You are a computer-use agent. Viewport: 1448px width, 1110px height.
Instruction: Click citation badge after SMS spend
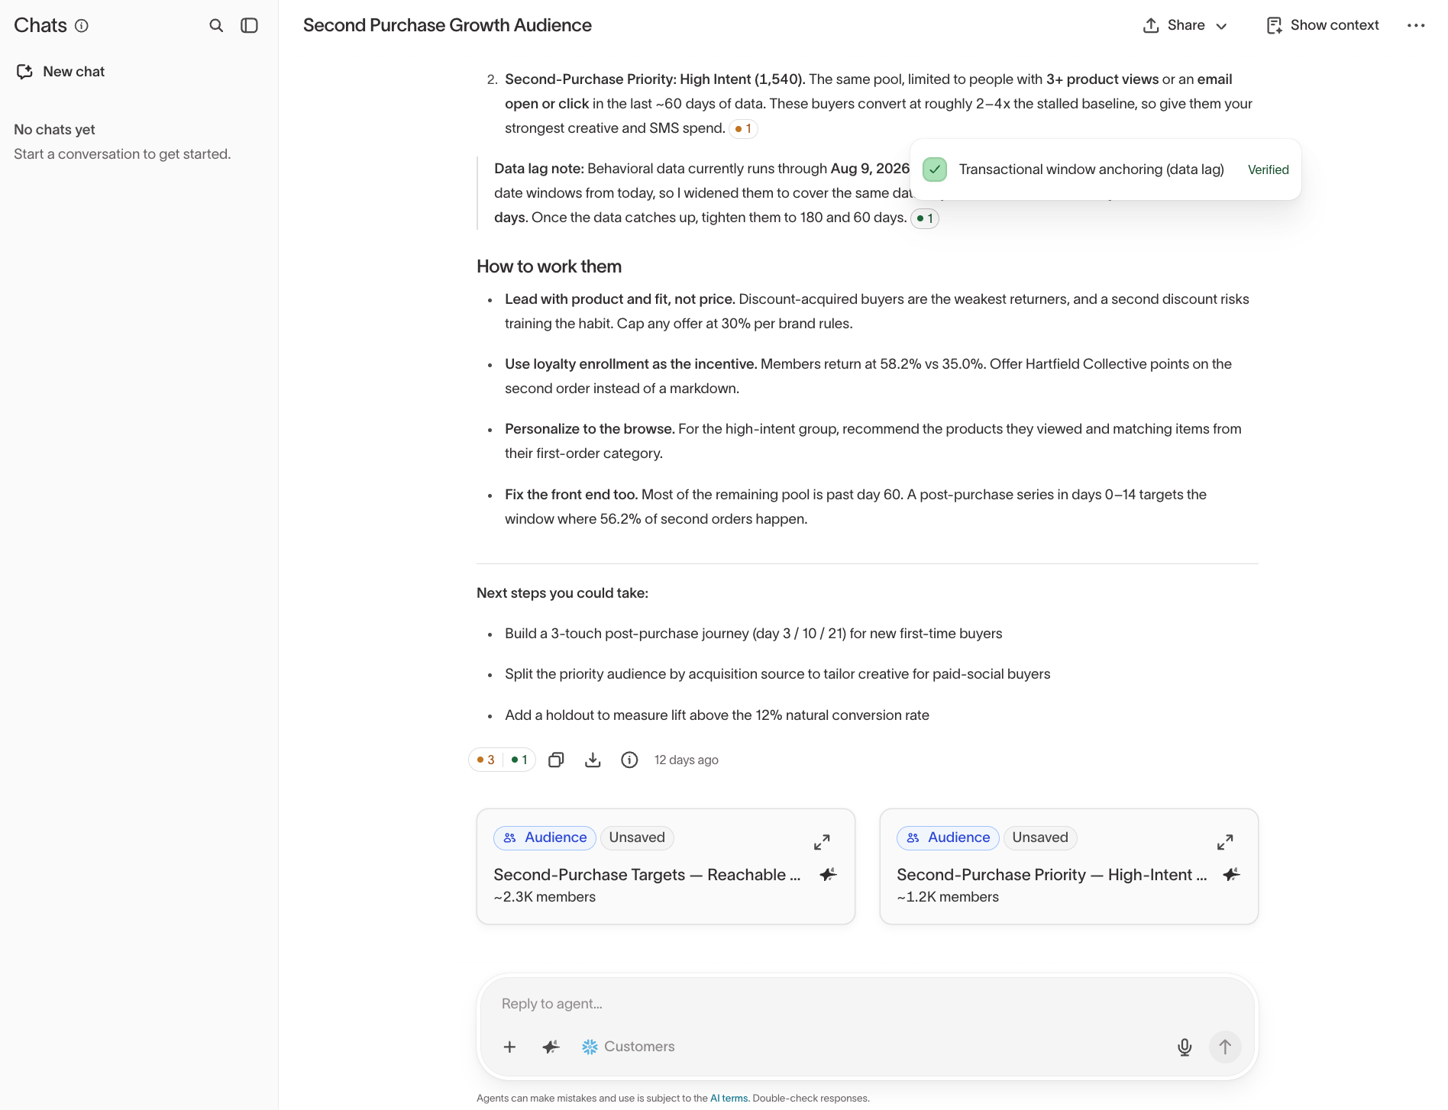743,128
